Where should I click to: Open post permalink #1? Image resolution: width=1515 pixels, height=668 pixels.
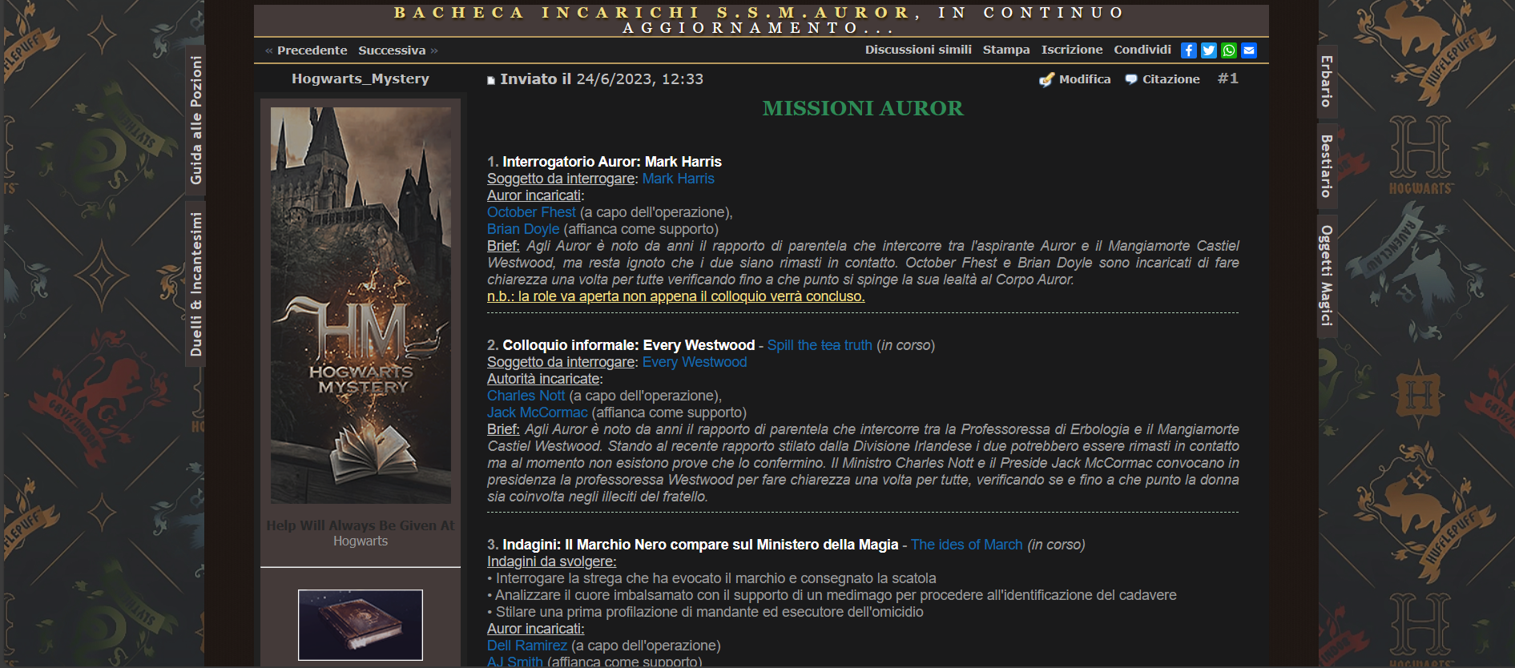(1227, 78)
